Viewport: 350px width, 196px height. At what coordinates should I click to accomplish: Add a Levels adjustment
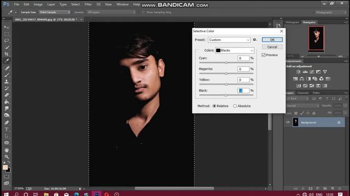tap(305, 72)
